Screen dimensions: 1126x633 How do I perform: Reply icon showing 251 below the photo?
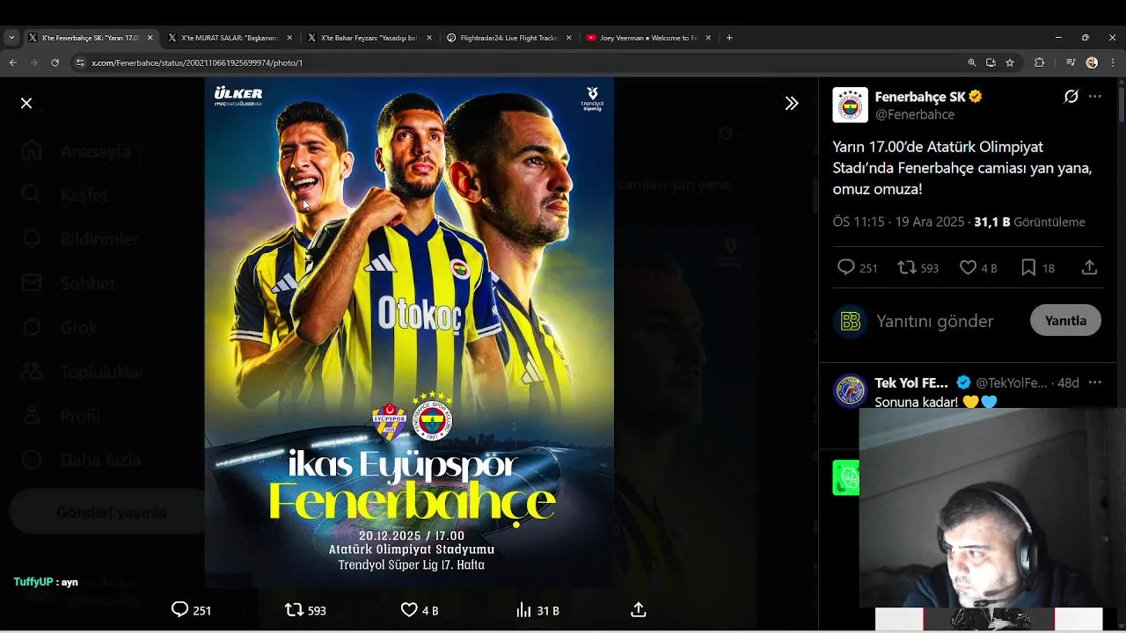(179, 609)
